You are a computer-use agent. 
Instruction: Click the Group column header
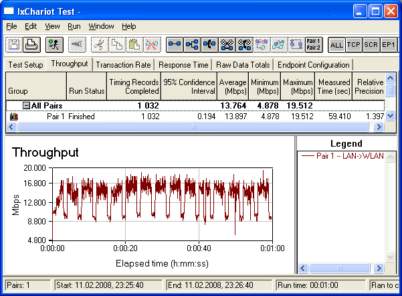click(36, 86)
